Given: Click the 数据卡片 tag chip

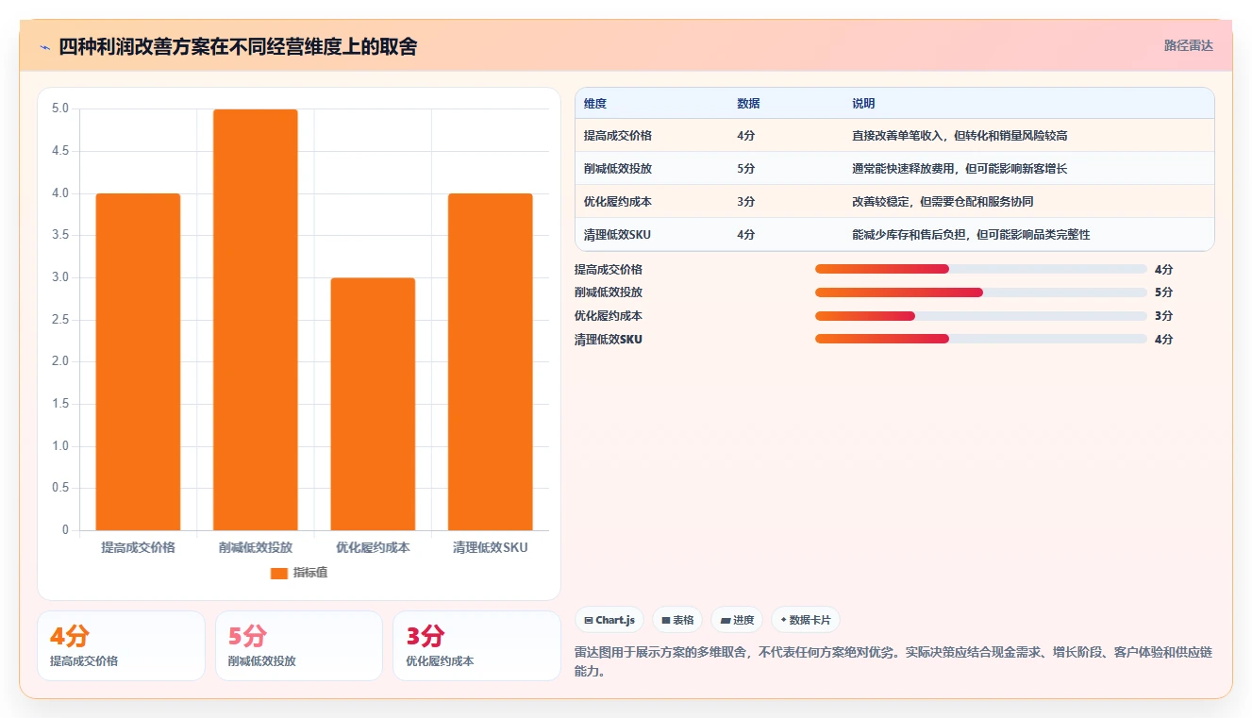Looking at the screenshot, I should click(806, 620).
